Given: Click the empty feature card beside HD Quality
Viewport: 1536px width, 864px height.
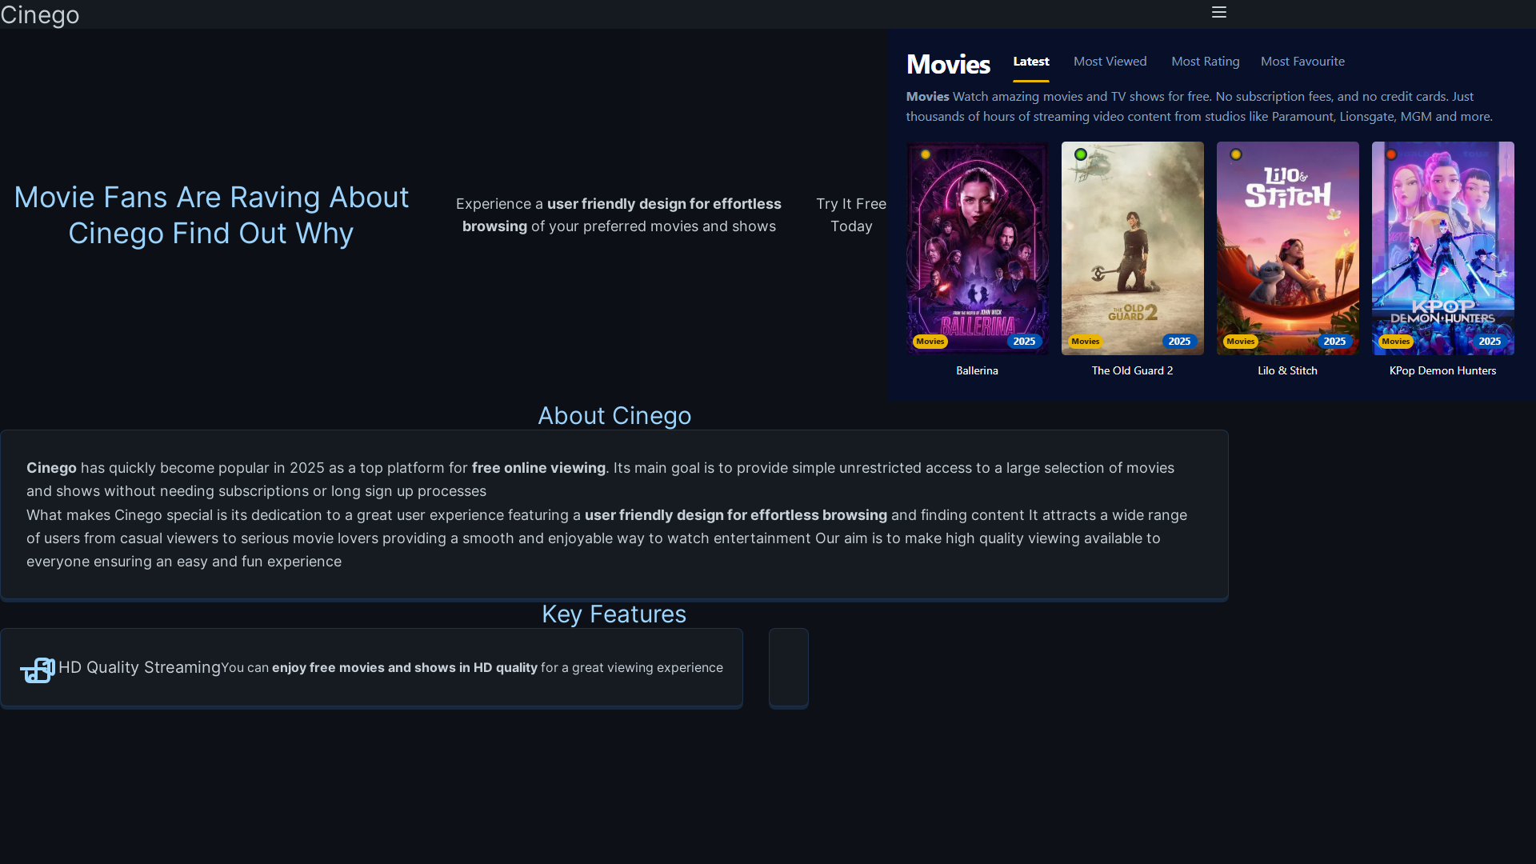Looking at the screenshot, I should point(789,668).
